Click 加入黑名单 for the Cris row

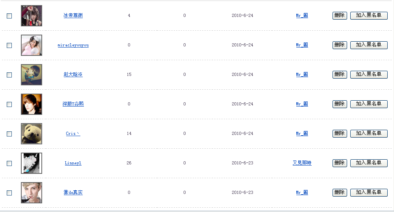tap(369, 133)
